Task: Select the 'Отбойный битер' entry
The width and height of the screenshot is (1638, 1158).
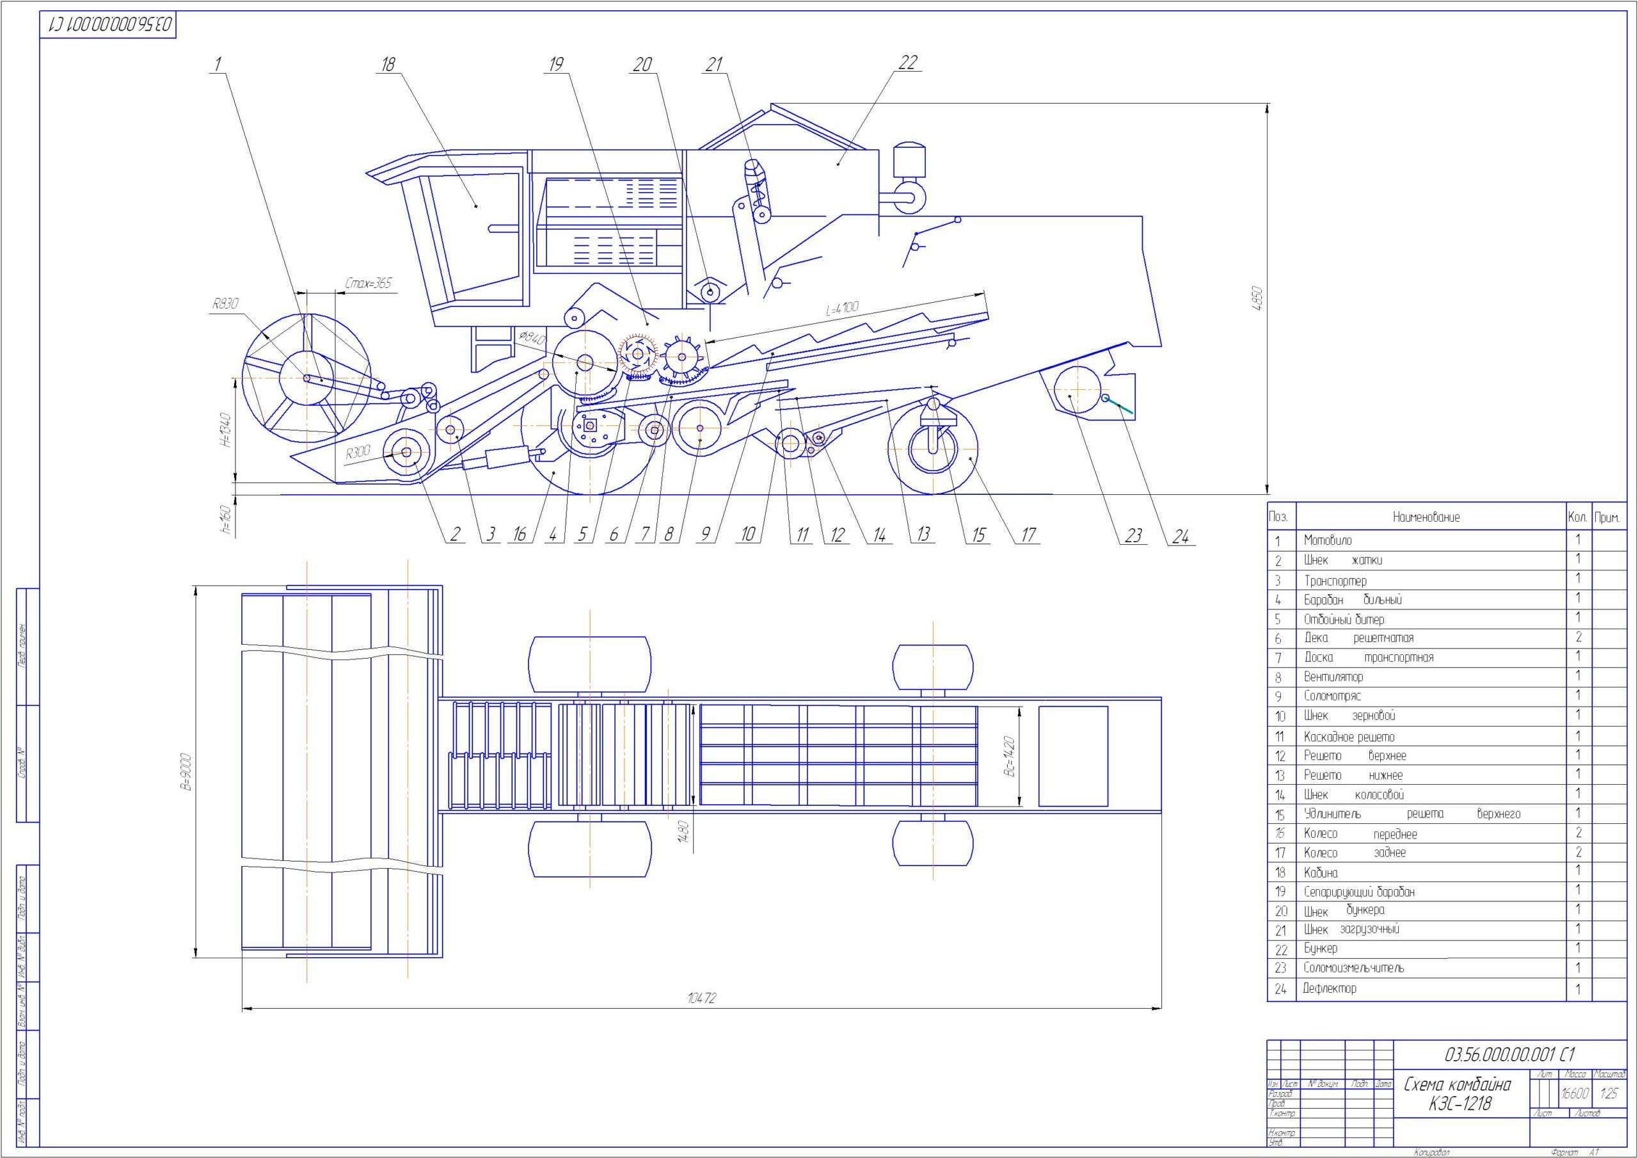Action: pyautogui.click(x=1447, y=619)
